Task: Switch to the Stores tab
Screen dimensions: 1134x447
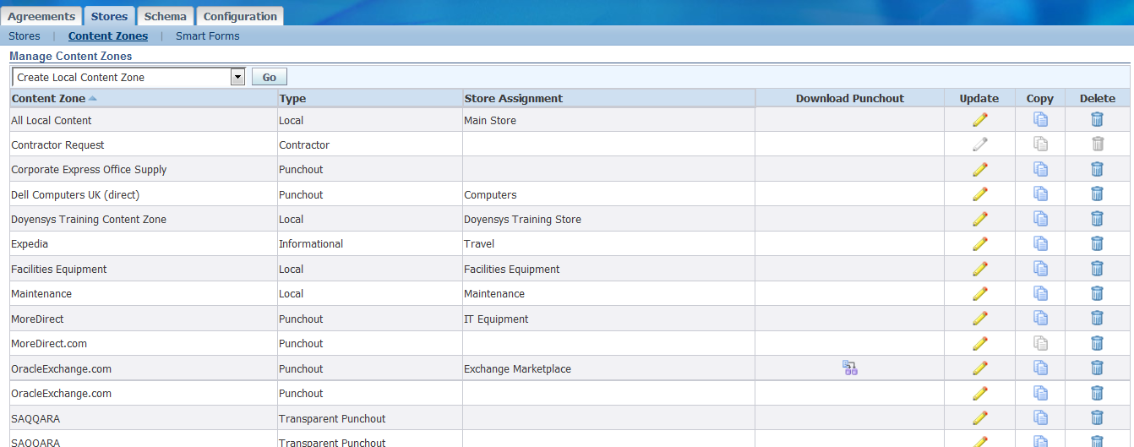Action: pos(109,16)
